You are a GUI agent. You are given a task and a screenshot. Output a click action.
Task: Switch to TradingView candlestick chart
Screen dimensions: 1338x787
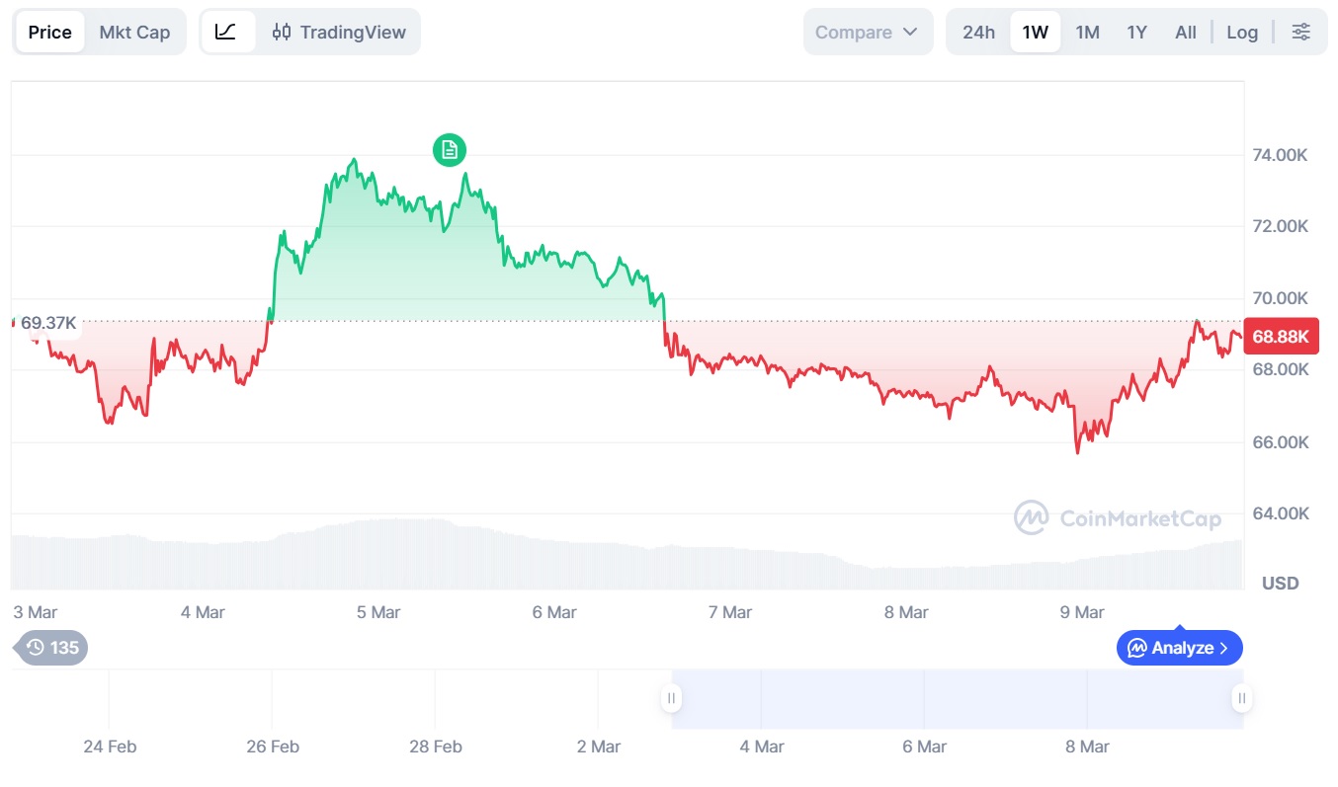(339, 32)
